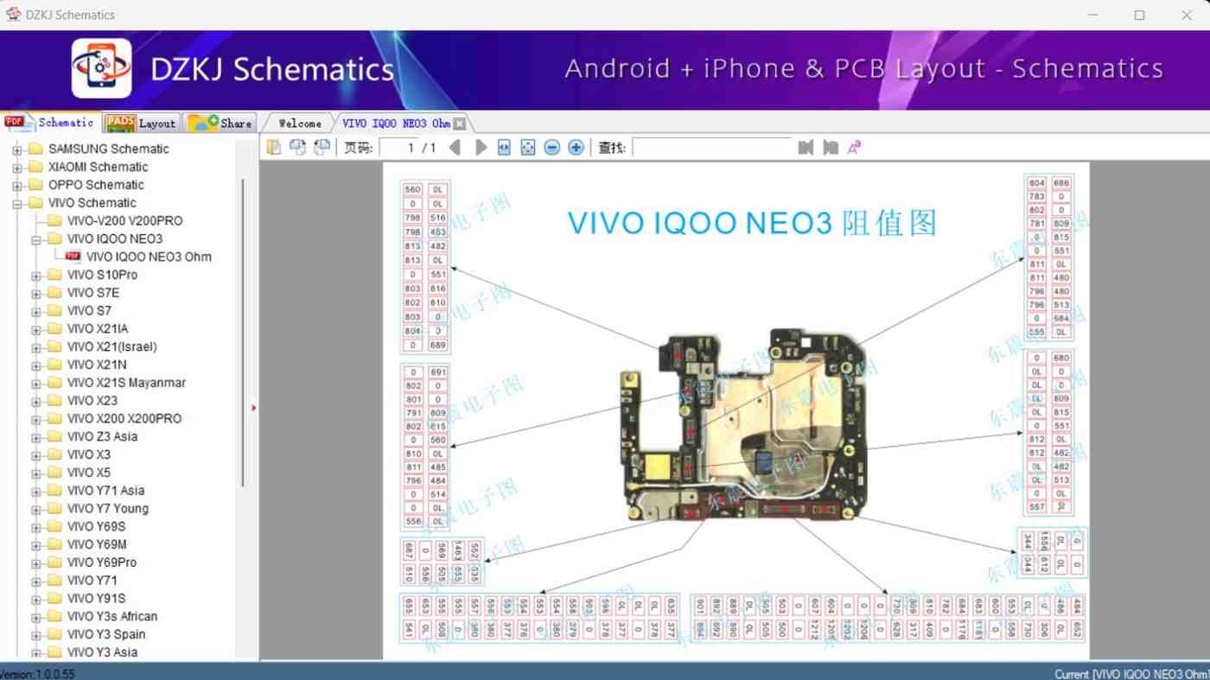This screenshot has height=680, width=1210.
Task: Click the page number input field
Action: point(399,148)
